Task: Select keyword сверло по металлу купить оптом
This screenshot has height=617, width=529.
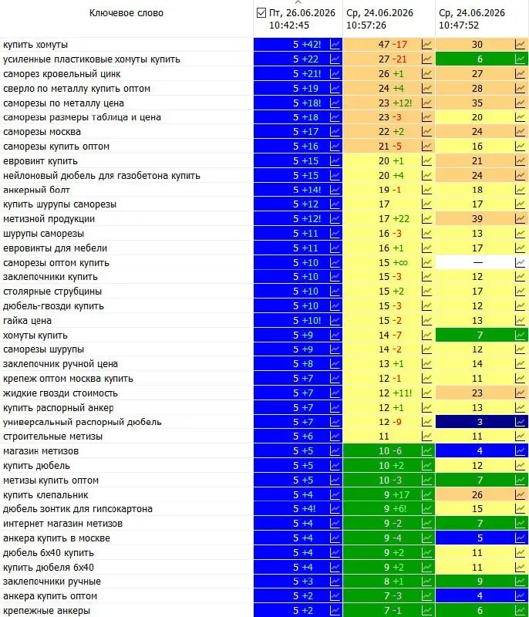Action: (76, 88)
